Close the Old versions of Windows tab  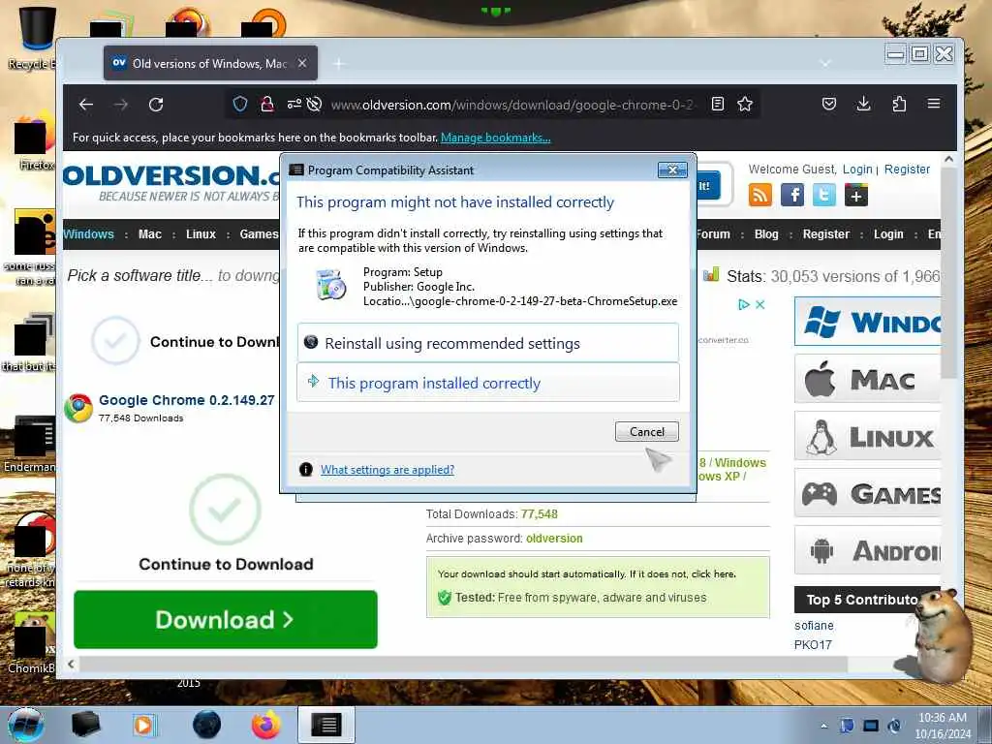302,63
